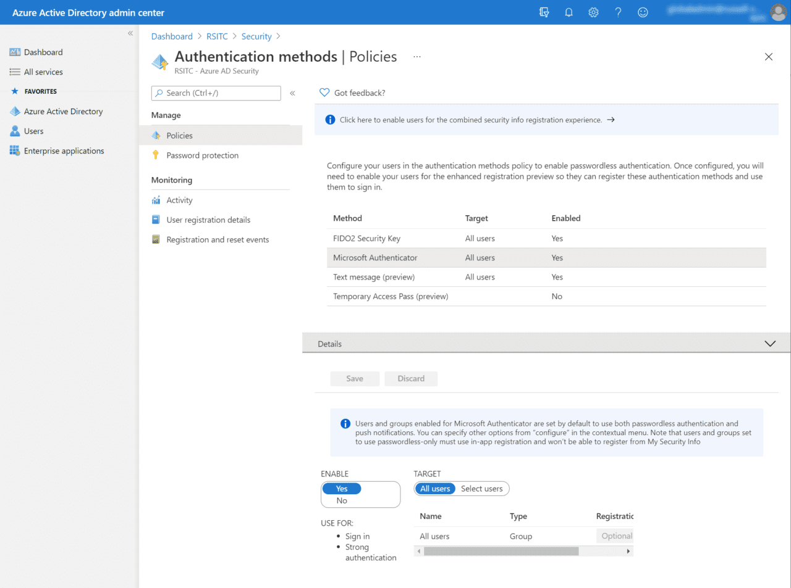The width and height of the screenshot is (791, 588).
Task: Focus the Search (Ctrl+/) field
Action: [216, 93]
